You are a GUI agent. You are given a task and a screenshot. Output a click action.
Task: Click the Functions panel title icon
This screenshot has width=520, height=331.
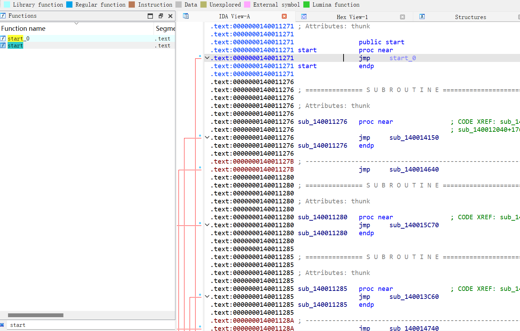(x=3, y=16)
